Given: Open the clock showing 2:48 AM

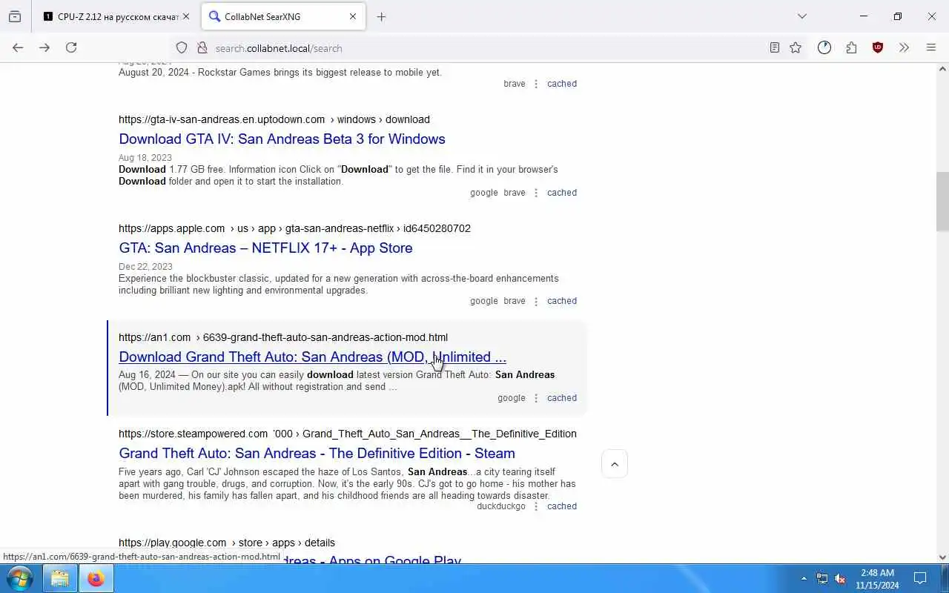Looking at the screenshot, I should pyautogui.click(x=877, y=578).
